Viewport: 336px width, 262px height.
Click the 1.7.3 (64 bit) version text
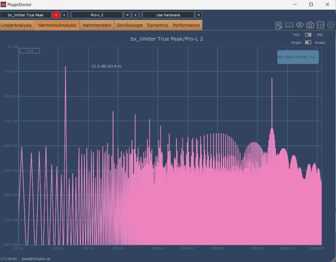click(x=9, y=259)
